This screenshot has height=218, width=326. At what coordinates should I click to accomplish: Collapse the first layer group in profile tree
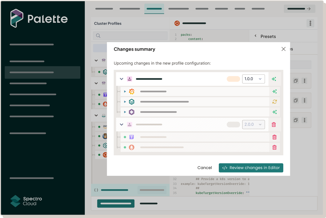tap(96, 60)
